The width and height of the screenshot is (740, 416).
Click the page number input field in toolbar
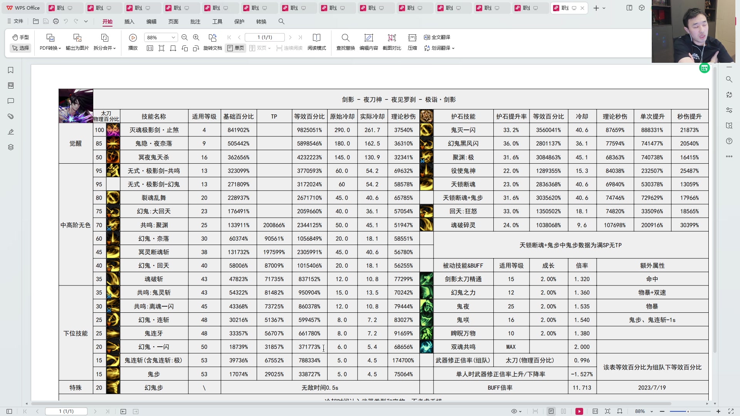click(265, 37)
